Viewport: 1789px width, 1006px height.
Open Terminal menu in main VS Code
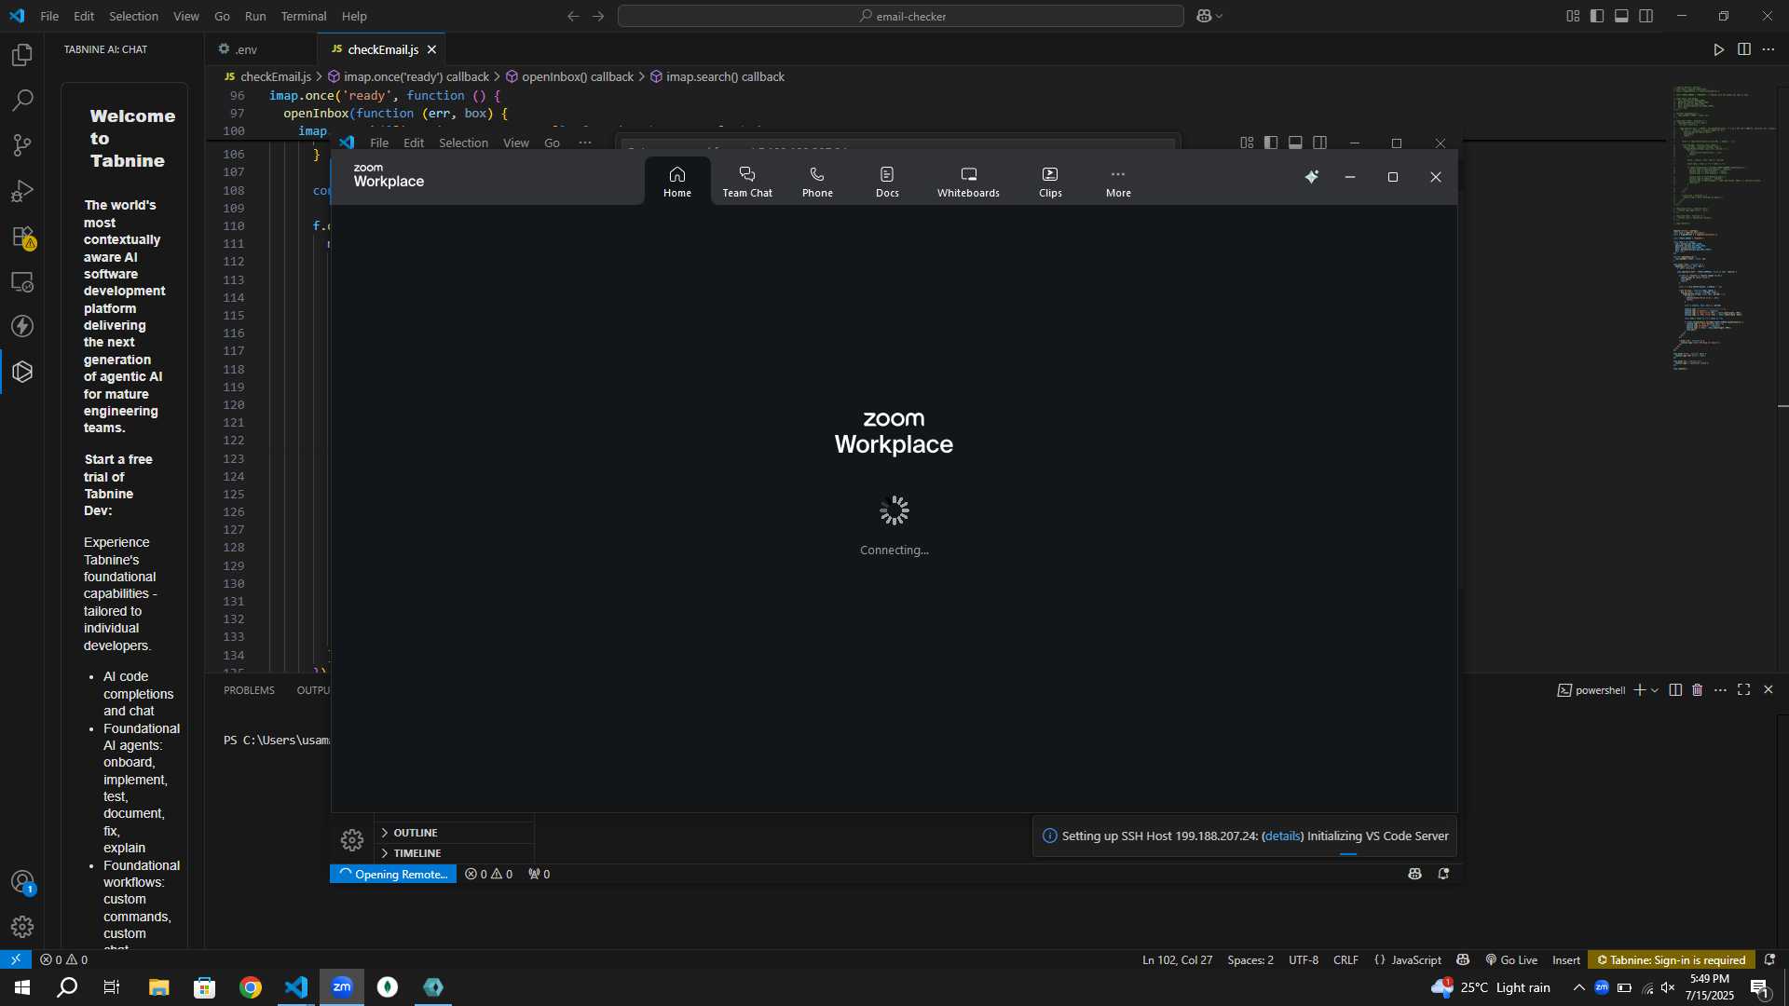click(304, 16)
